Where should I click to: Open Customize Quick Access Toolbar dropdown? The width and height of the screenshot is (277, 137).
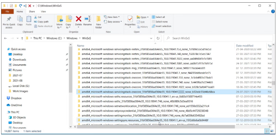coord(33,6)
